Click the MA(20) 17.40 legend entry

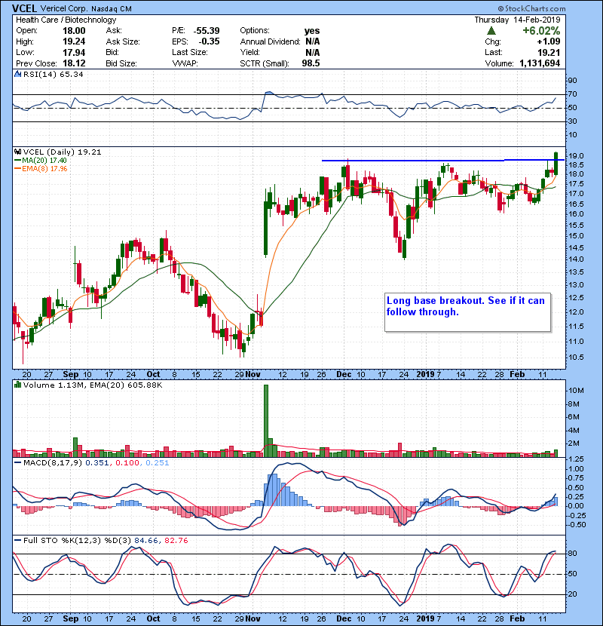(44, 161)
